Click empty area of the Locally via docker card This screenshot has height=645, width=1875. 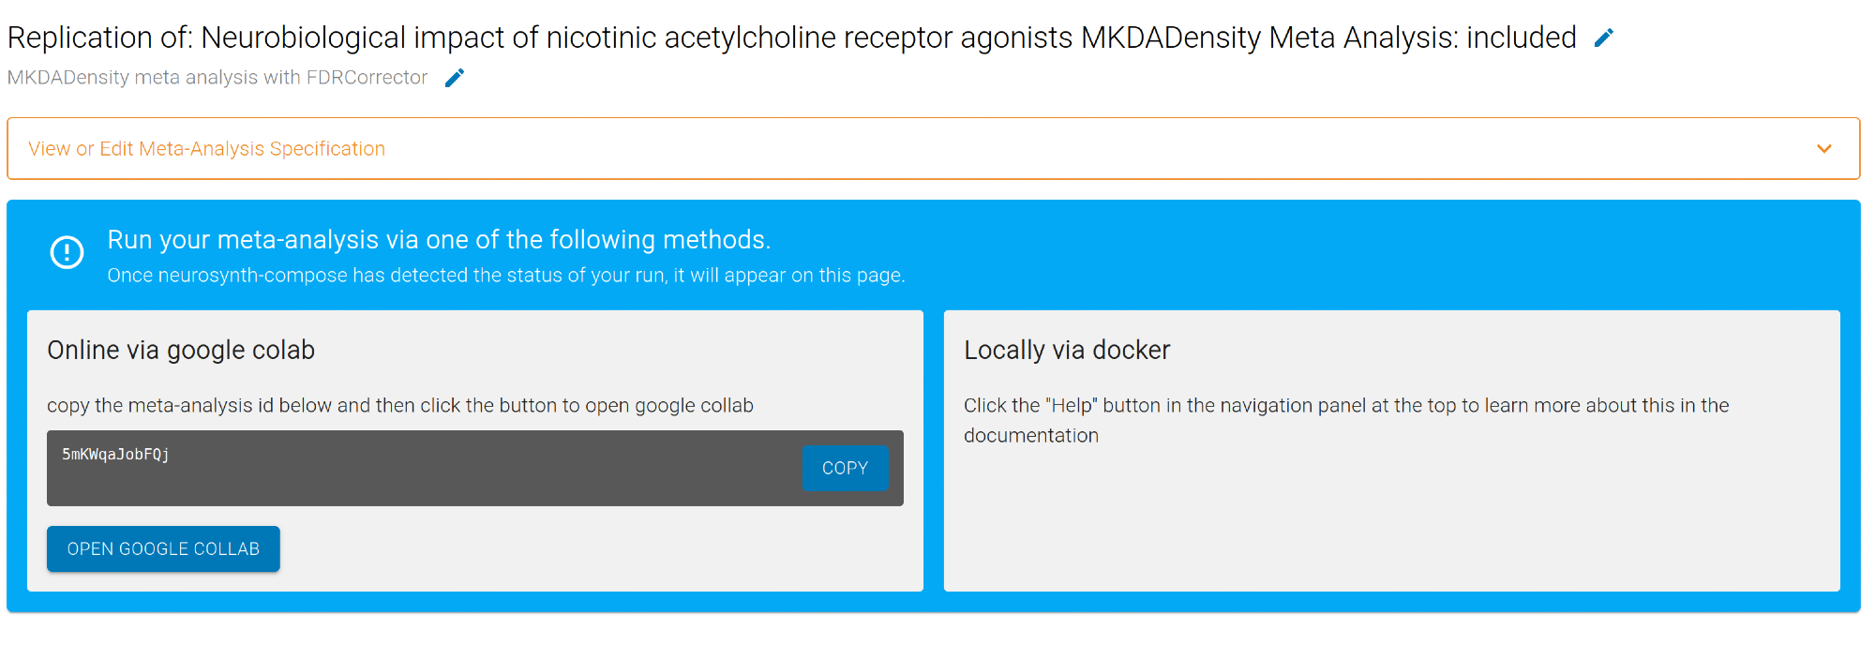coord(1391,525)
